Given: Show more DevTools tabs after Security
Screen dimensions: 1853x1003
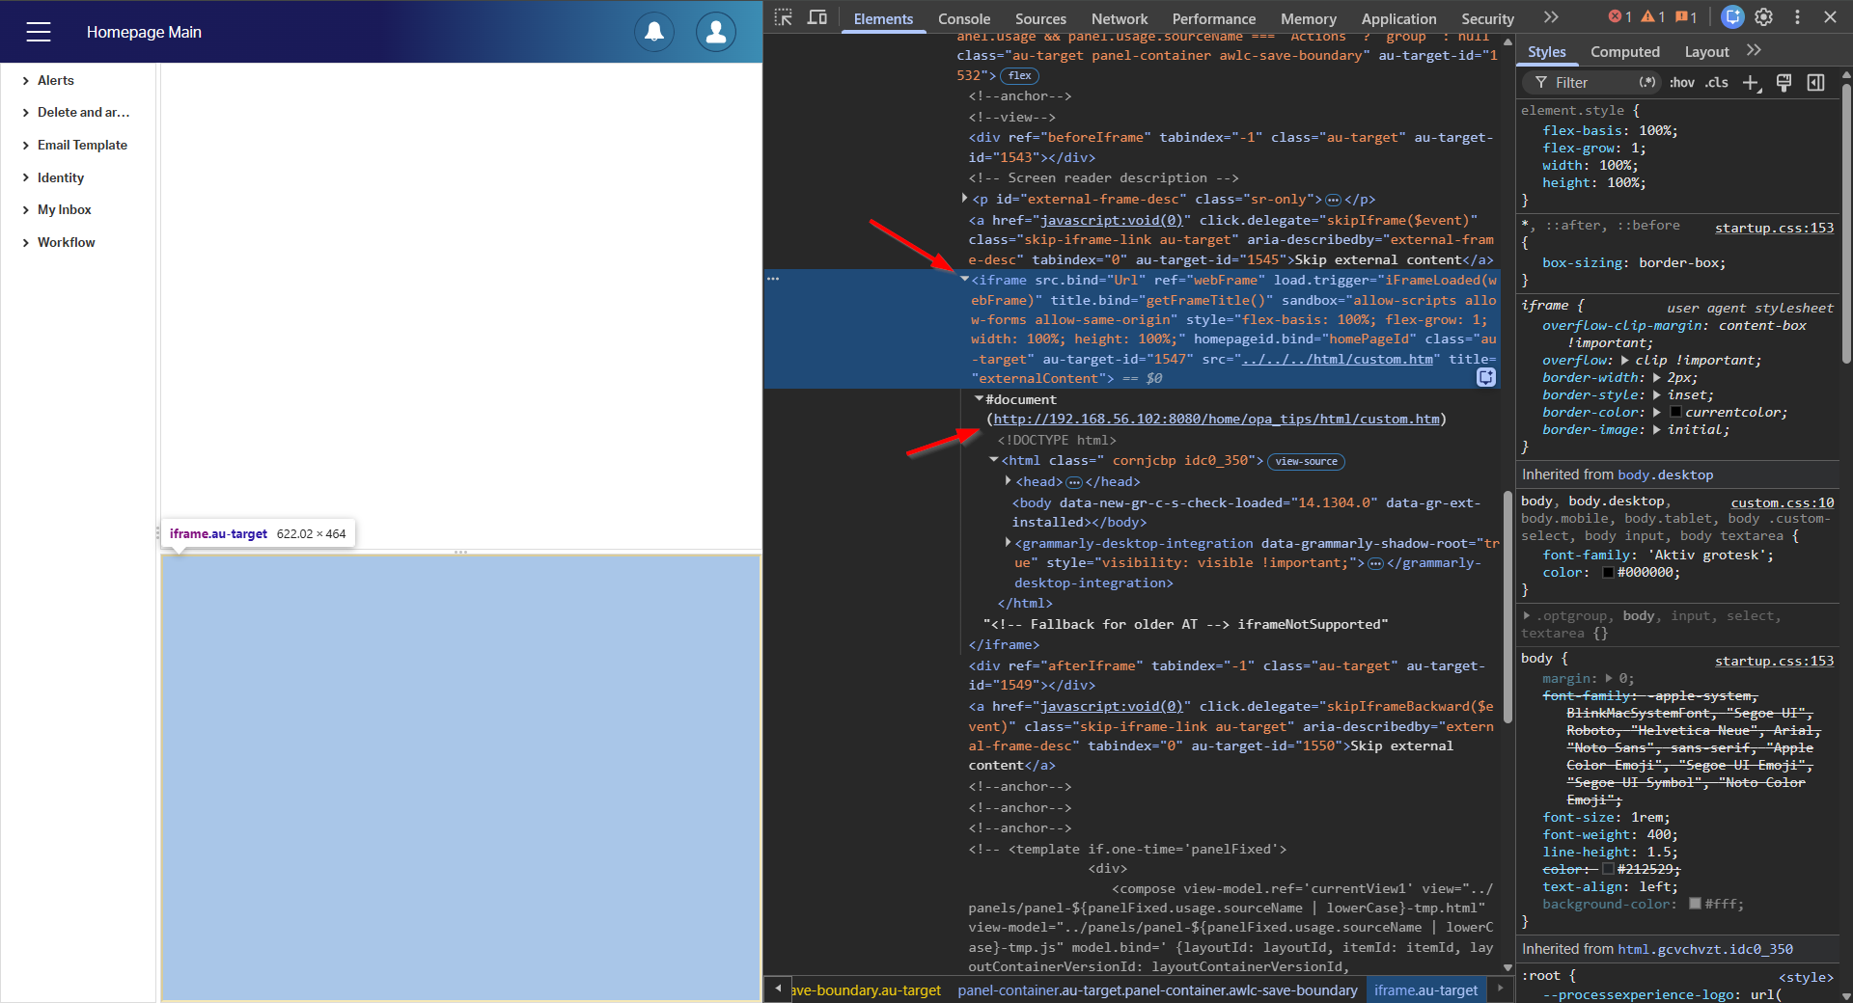Looking at the screenshot, I should [x=1551, y=17].
